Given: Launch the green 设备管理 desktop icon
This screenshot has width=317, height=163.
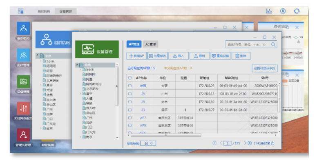Looking at the screenshot, I should 23,82.
